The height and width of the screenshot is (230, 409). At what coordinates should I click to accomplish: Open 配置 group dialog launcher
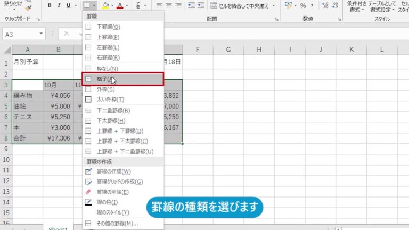pos(276,19)
